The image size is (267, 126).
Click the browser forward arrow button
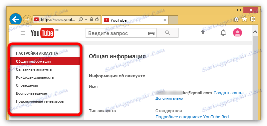[27, 20]
